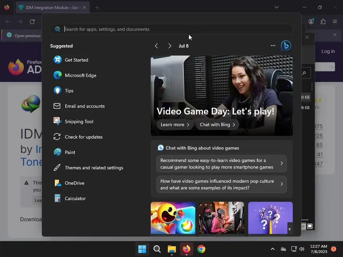
Task: Open the Tips app
Action: click(x=63, y=91)
